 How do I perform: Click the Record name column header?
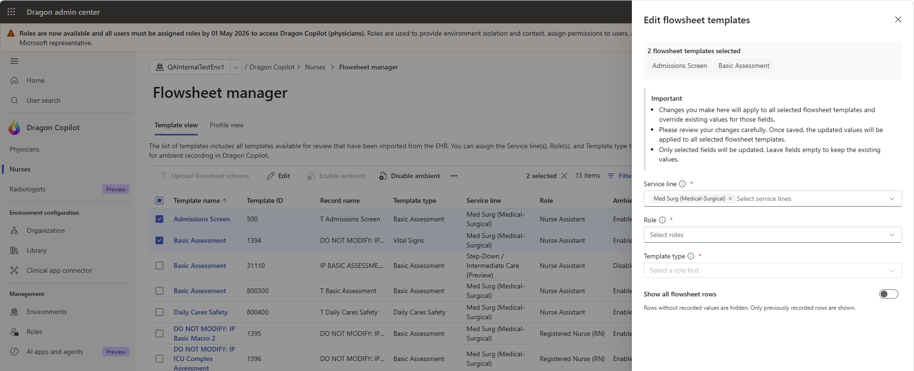pos(340,200)
